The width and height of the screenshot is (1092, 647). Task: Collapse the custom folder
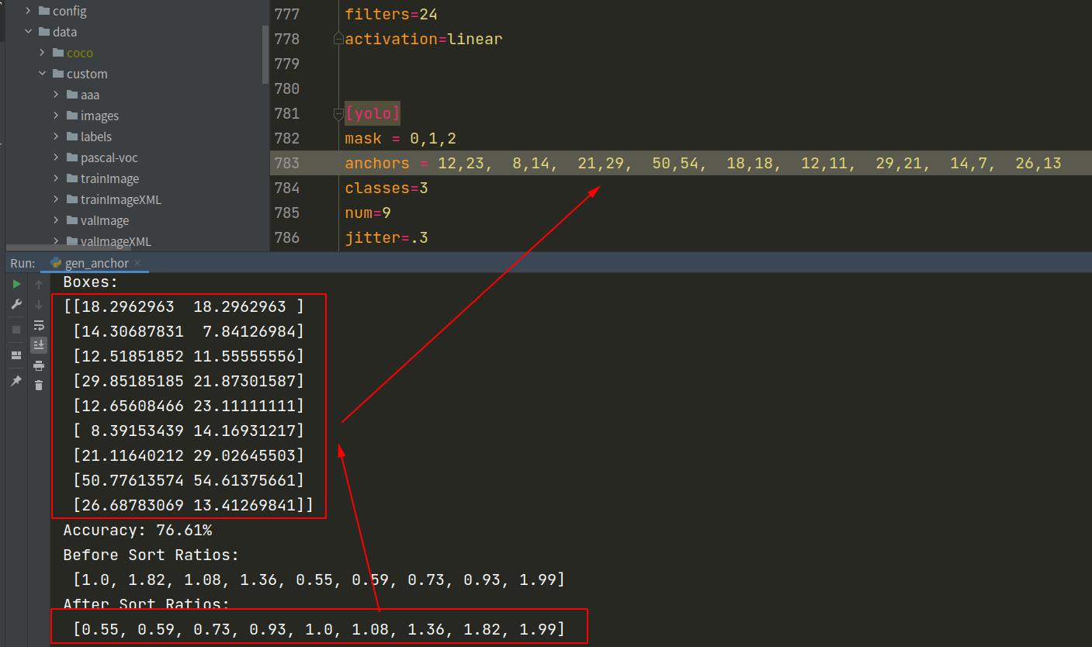point(43,73)
